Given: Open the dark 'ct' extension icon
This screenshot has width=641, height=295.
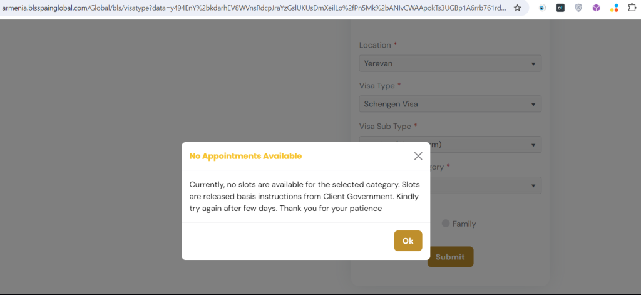Looking at the screenshot, I should (x=560, y=8).
